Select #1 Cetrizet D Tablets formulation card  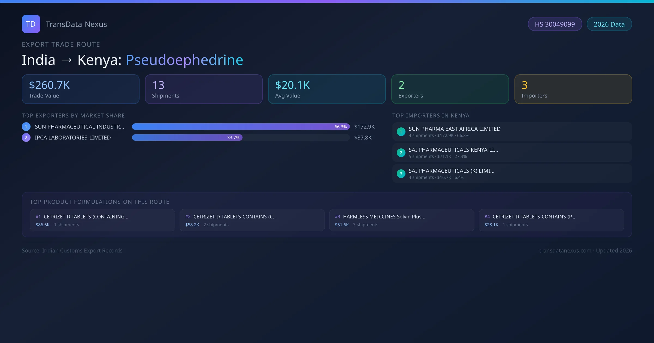(102, 220)
